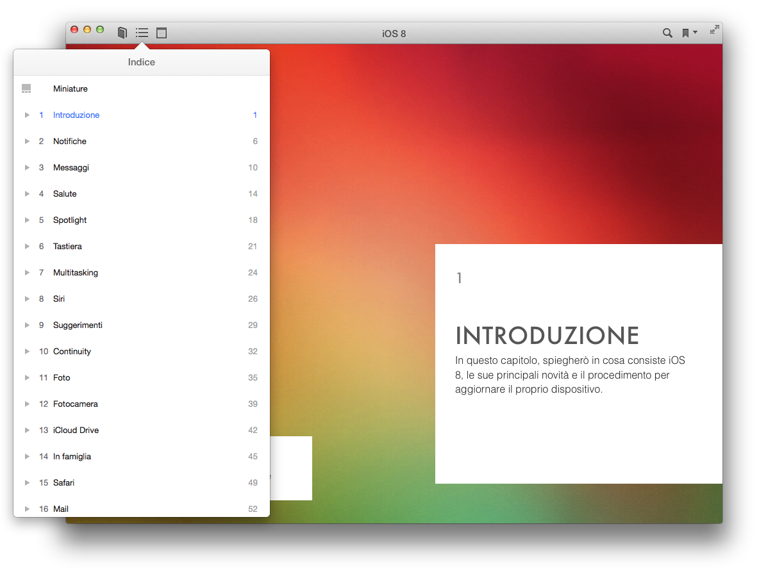
Task: Select In famiglia chapter
Action: point(72,457)
